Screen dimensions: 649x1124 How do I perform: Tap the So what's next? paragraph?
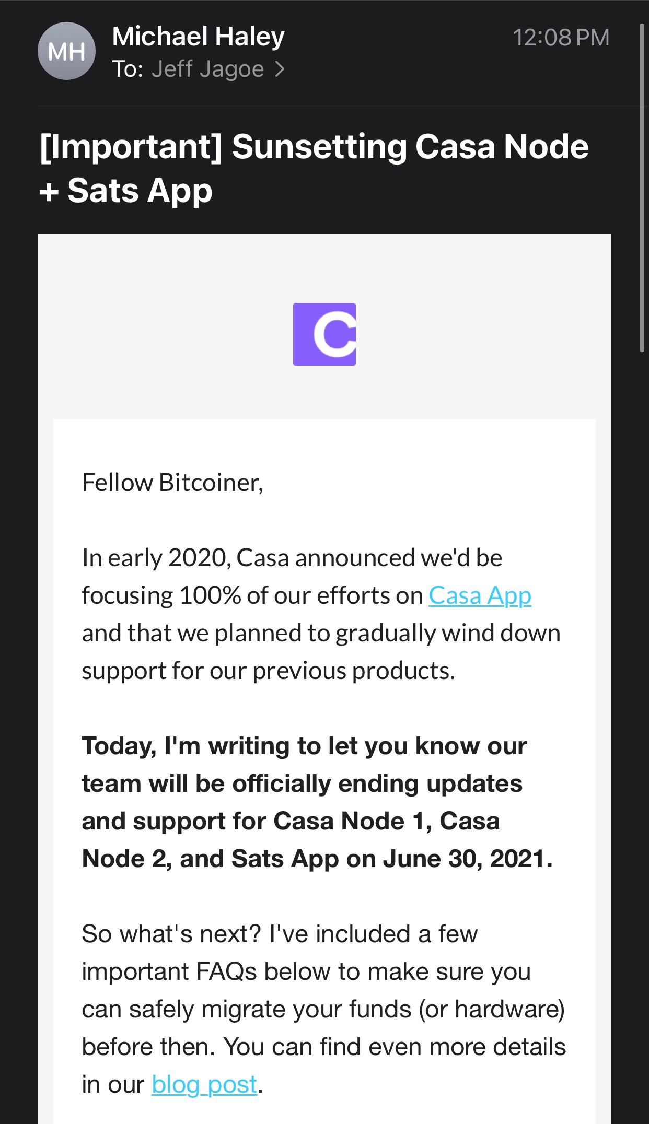(324, 1009)
